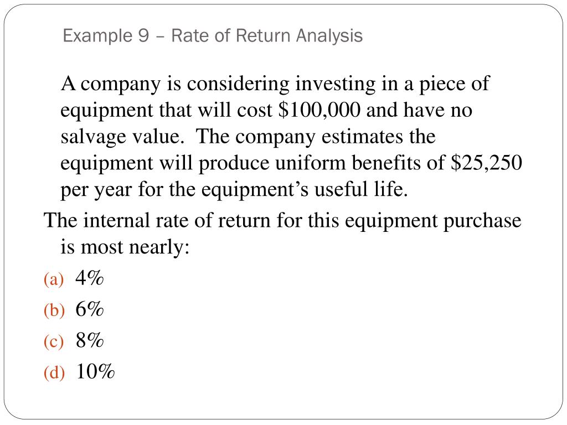Viewport: 567px width, 425px height.
Task: Choose the 8% answer
Action: click(90, 341)
